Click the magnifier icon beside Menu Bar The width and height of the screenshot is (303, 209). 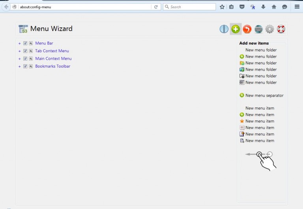pyautogui.click(x=31, y=43)
